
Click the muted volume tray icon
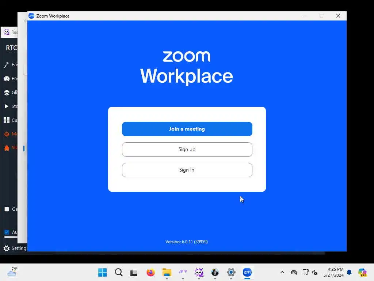315,272
